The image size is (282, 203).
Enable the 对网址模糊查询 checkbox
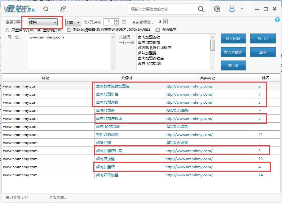click(69, 30)
